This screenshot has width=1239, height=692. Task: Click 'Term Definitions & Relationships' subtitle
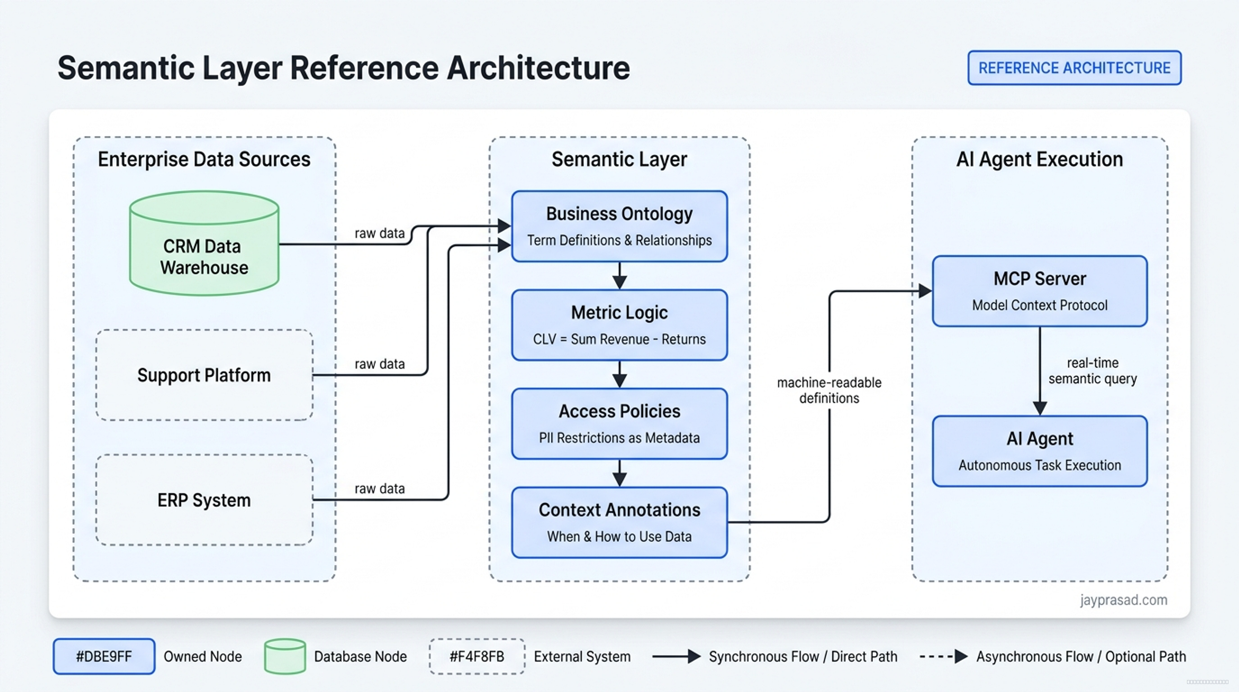(x=619, y=240)
